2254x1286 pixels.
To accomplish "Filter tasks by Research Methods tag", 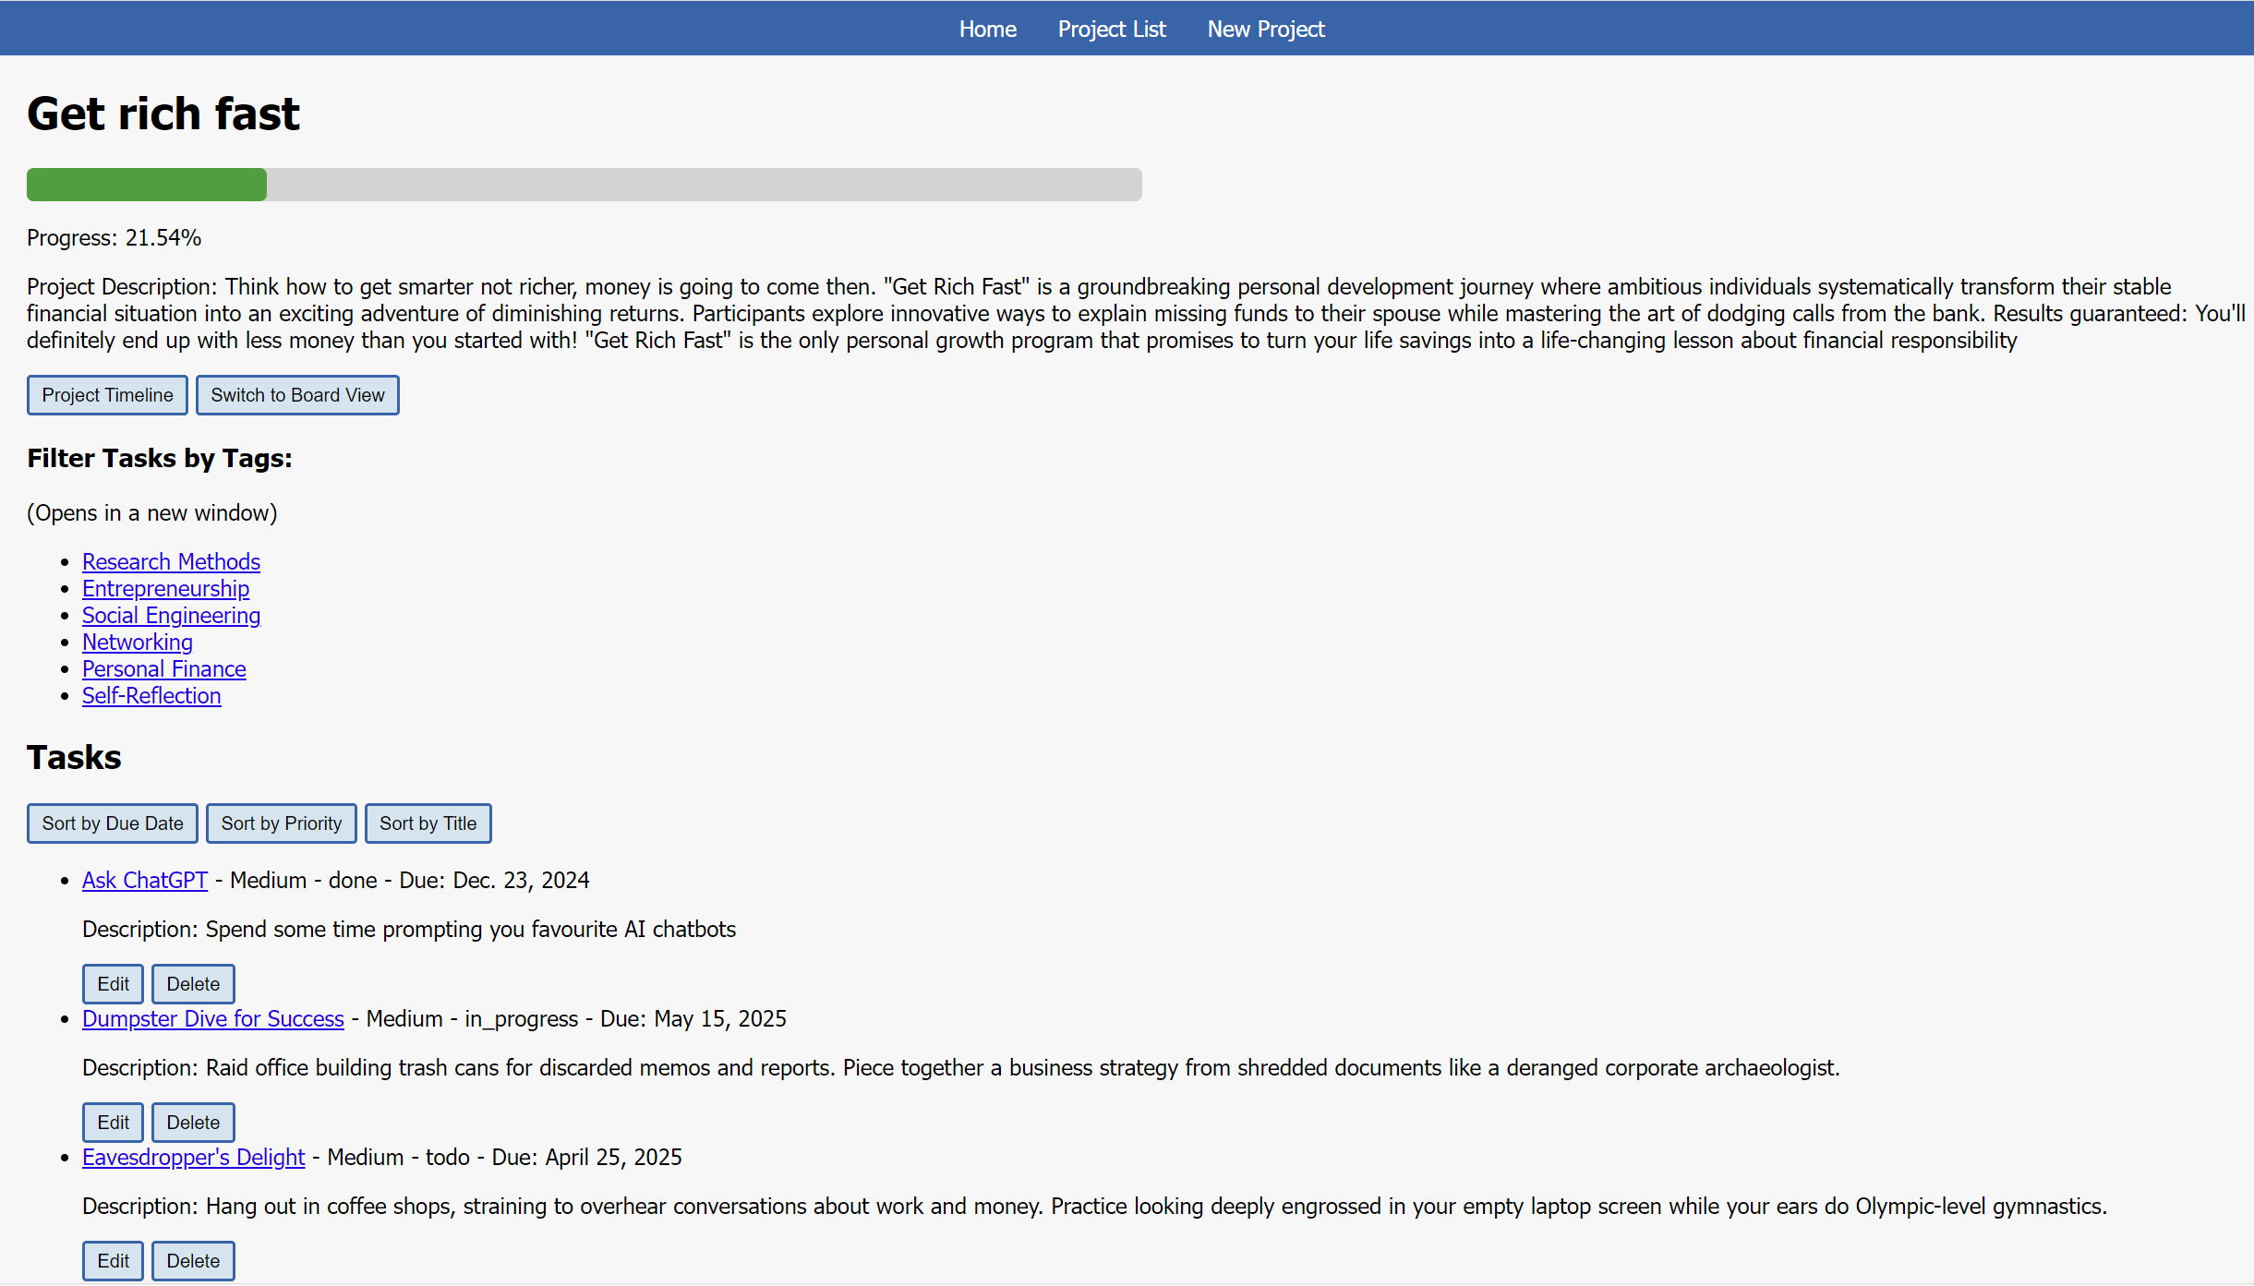I will click(x=171, y=561).
